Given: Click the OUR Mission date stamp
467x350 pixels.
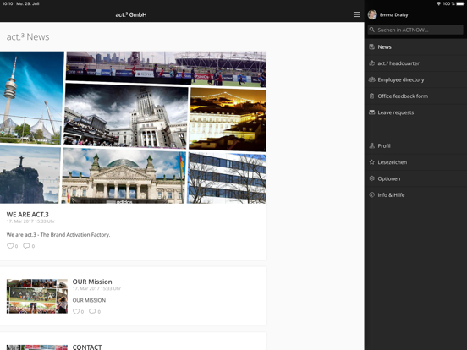Looking at the screenshot, I should tap(96, 288).
